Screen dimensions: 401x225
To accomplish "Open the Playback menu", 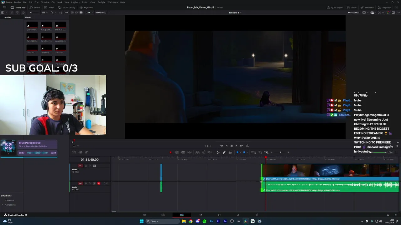I will point(76,2).
